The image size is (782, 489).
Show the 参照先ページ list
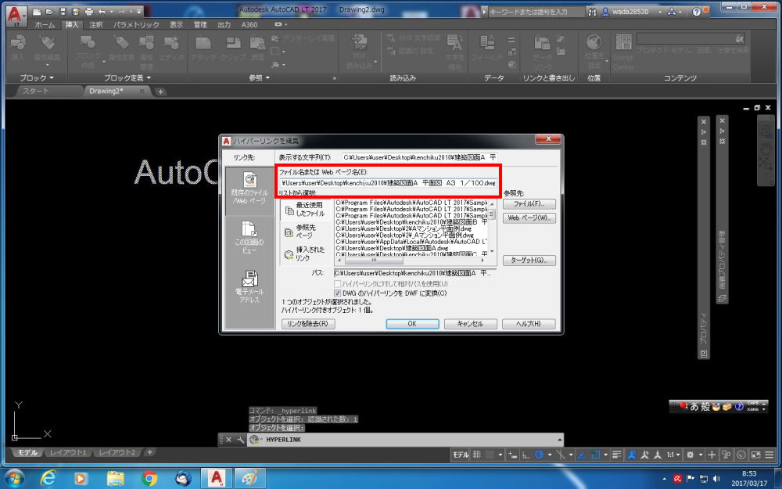click(306, 232)
